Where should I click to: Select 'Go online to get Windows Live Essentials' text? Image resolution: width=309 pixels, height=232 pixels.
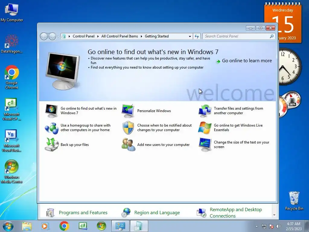pyautogui.click(x=238, y=128)
